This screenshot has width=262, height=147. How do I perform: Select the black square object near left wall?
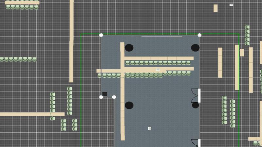click(105, 94)
